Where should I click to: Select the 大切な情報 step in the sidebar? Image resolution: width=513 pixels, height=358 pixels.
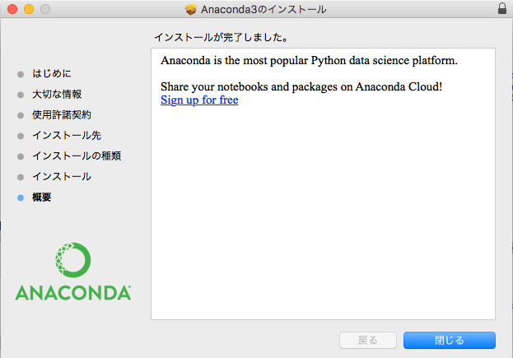click(56, 95)
